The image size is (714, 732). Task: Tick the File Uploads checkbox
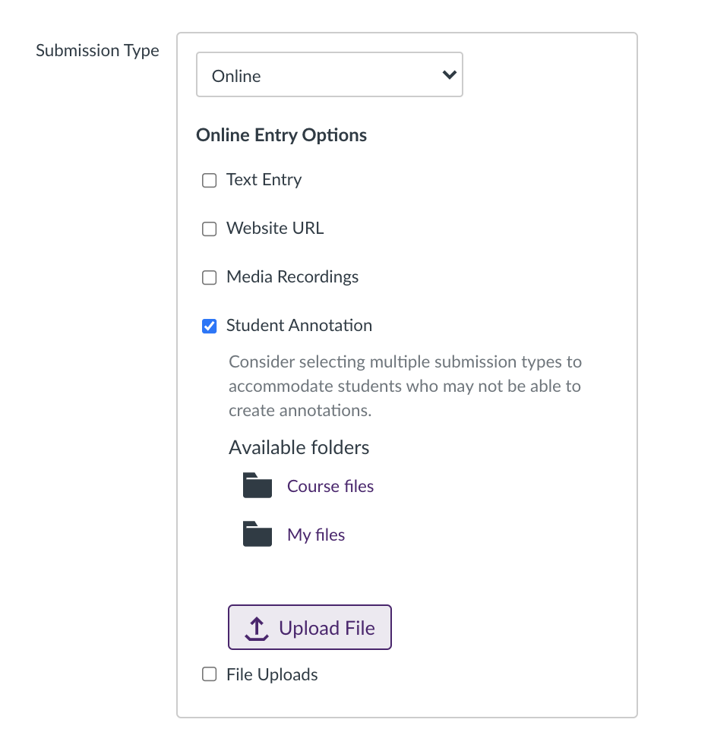tap(209, 675)
